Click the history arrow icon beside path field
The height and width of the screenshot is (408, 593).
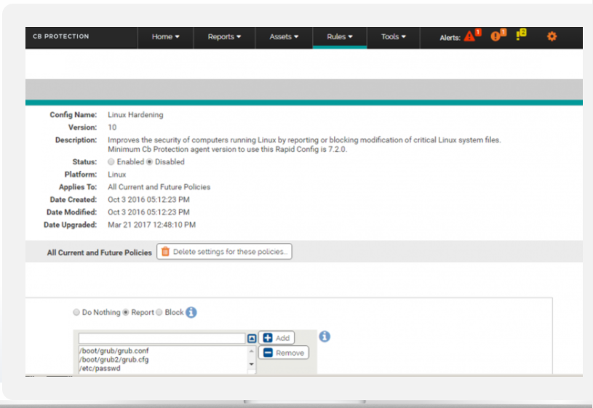point(252,338)
